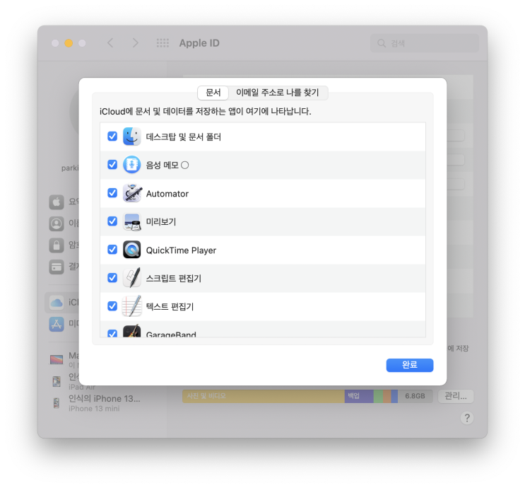Click the 사진 및 비디오 storage bar segment
525x488 pixels.
coord(264,396)
